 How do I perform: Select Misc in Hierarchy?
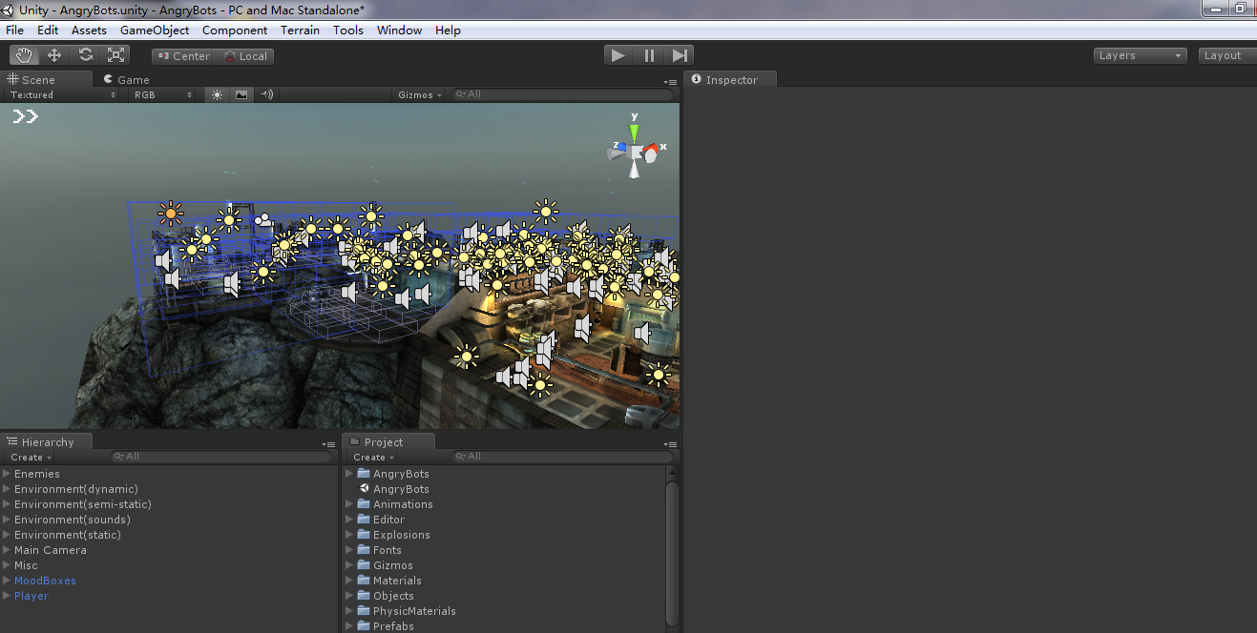pyautogui.click(x=26, y=565)
